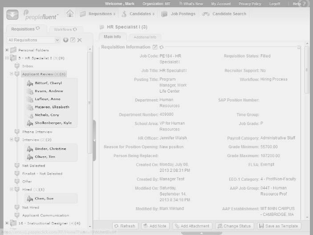Click the add new folder plus icon
The height and width of the screenshot is (235, 313).
point(66,40)
